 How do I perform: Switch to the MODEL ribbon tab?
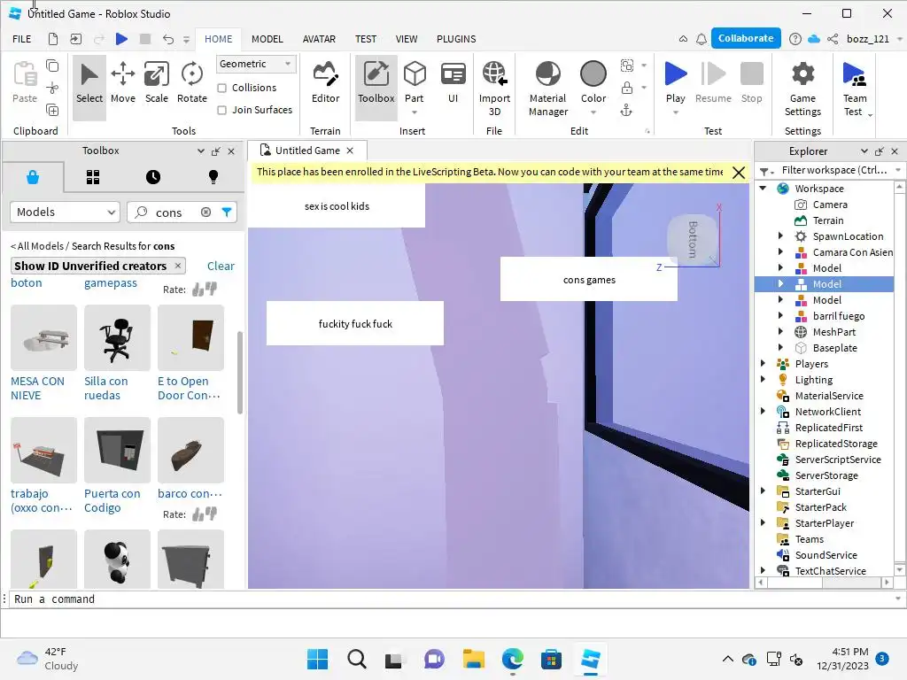click(x=267, y=39)
